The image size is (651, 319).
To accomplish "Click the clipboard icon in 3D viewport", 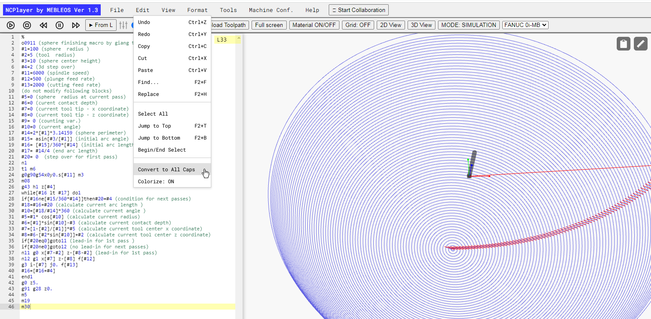I will tap(624, 44).
